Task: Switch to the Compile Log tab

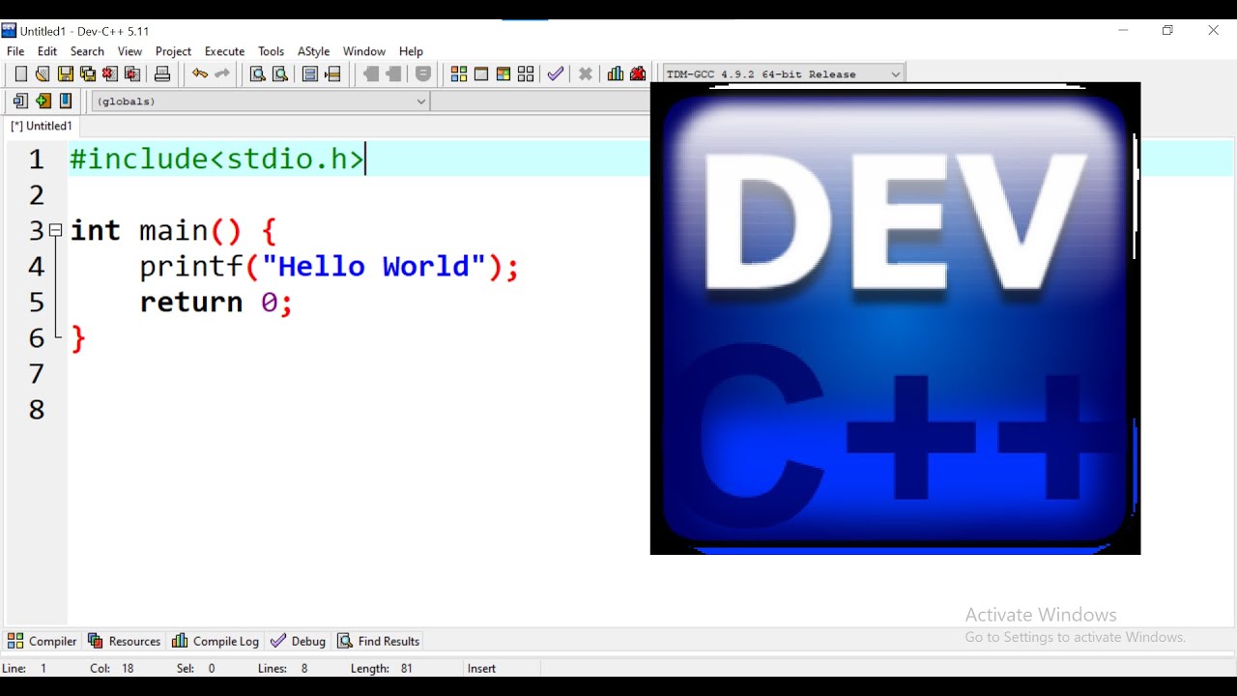Action: pyautogui.click(x=216, y=641)
